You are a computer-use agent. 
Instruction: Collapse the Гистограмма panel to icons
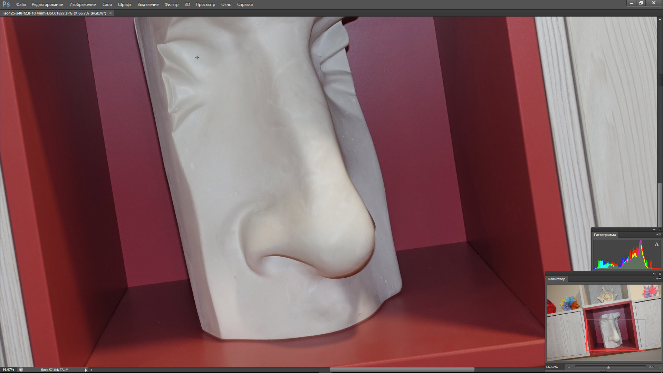coord(654,230)
